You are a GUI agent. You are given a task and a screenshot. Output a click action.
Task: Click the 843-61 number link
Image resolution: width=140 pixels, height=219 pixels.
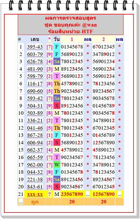pos(35,187)
